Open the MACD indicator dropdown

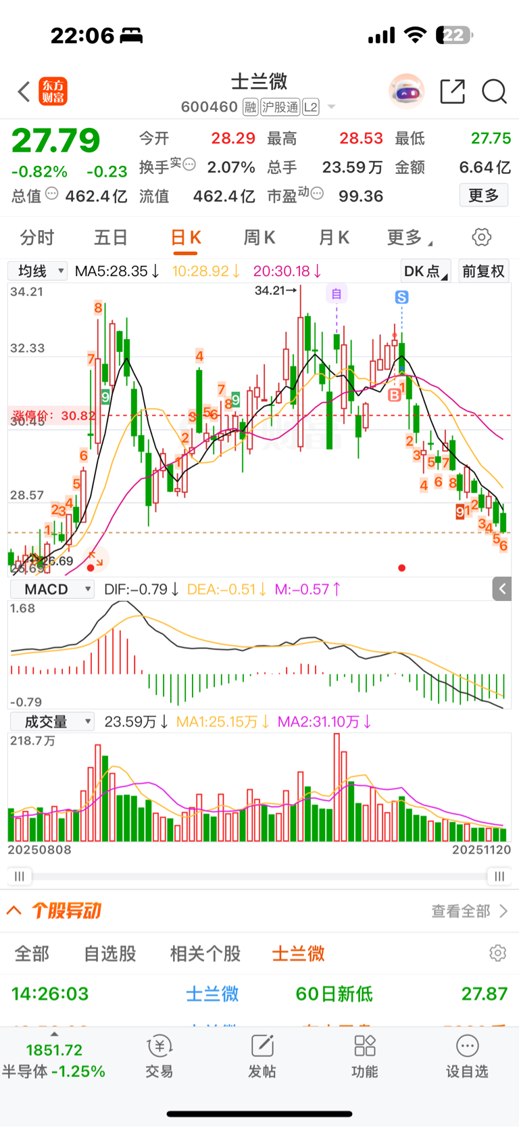[x=52, y=590]
